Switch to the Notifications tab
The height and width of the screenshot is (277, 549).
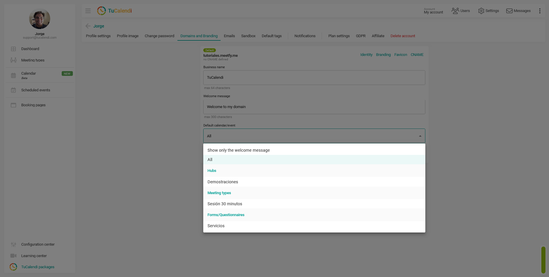click(305, 36)
